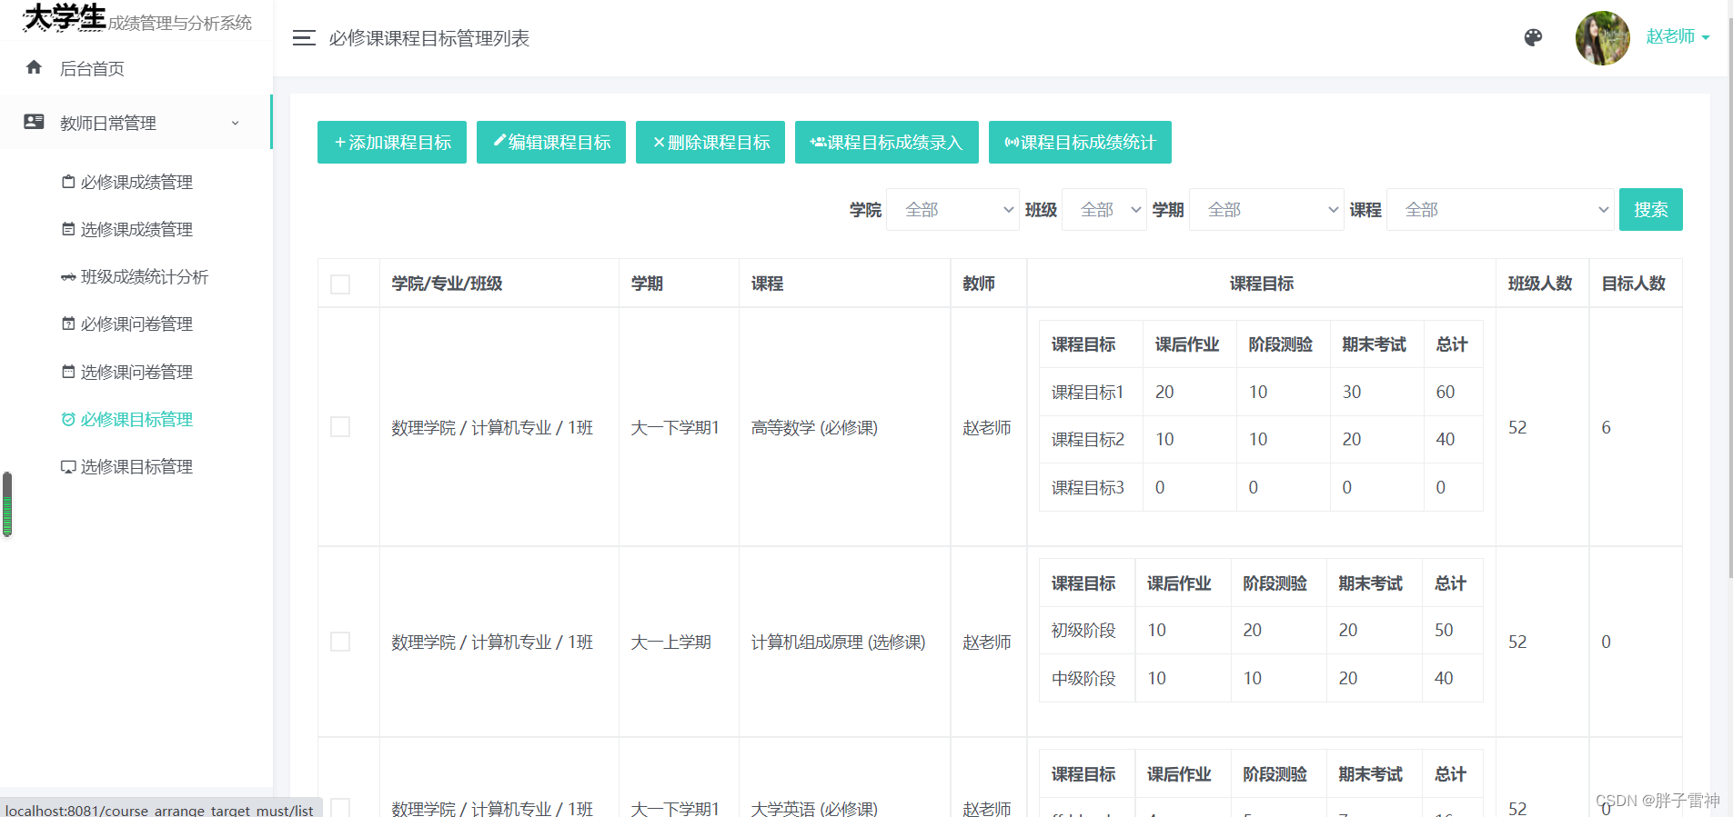Click the 必修课课程目标管理列表 page title
Image resolution: width=1733 pixels, height=817 pixels.
(429, 38)
